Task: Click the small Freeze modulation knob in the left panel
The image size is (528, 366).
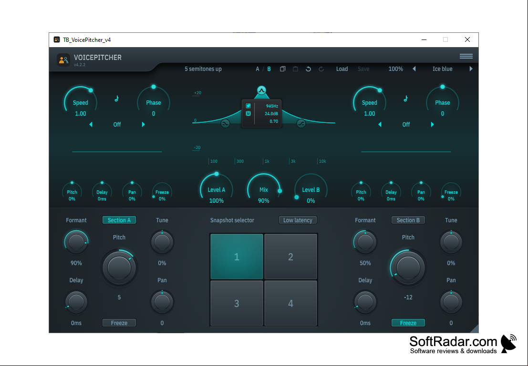Action: point(162,192)
